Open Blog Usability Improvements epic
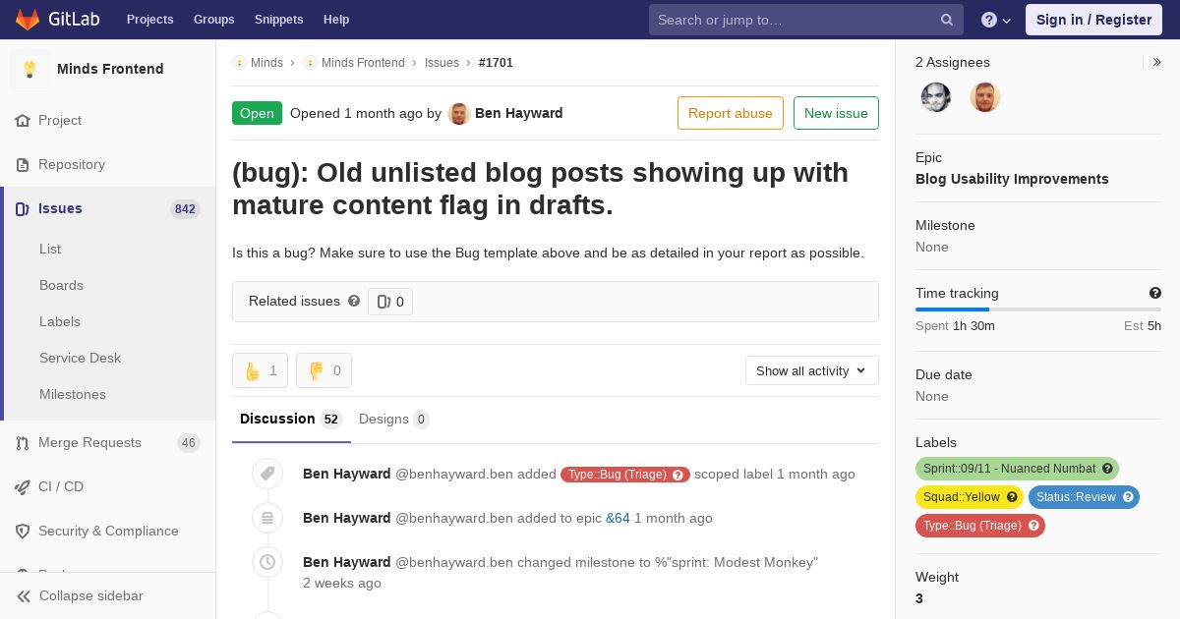 1012,179
